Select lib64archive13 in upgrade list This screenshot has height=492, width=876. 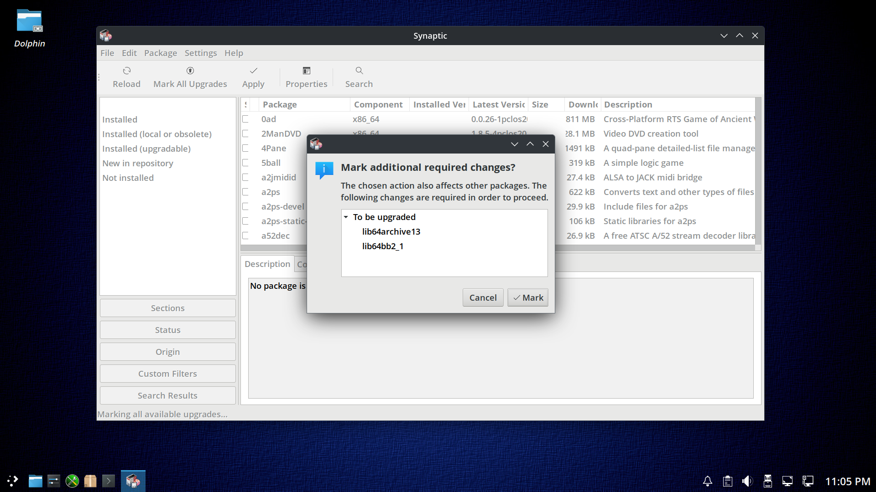[391, 231]
